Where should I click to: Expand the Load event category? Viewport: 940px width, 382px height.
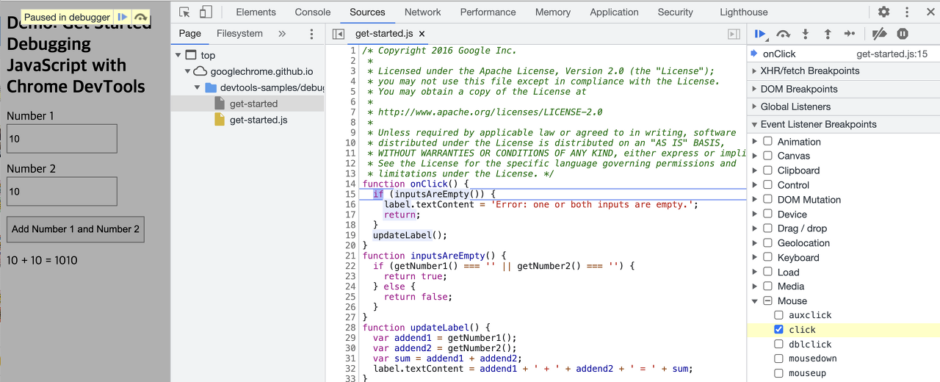pyautogui.click(x=755, y=272)
